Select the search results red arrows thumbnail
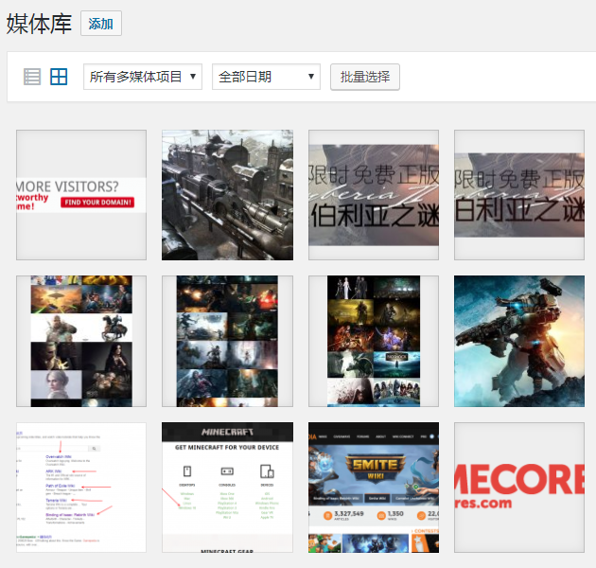 (x=81, y=488)
